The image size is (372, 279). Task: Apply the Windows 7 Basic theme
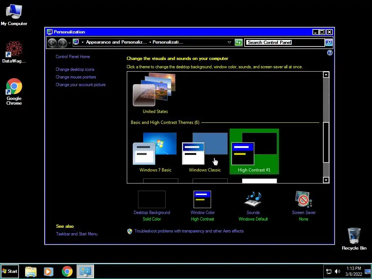click(155, 152)
